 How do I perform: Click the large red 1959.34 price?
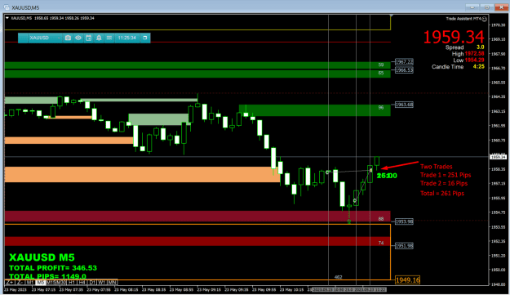tap(454, 37)
